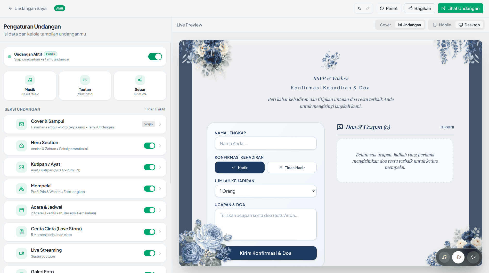Expand Cover & Sampul chevron
The image size is (489, 273).
pyautogui.click(x=160, y=124)
